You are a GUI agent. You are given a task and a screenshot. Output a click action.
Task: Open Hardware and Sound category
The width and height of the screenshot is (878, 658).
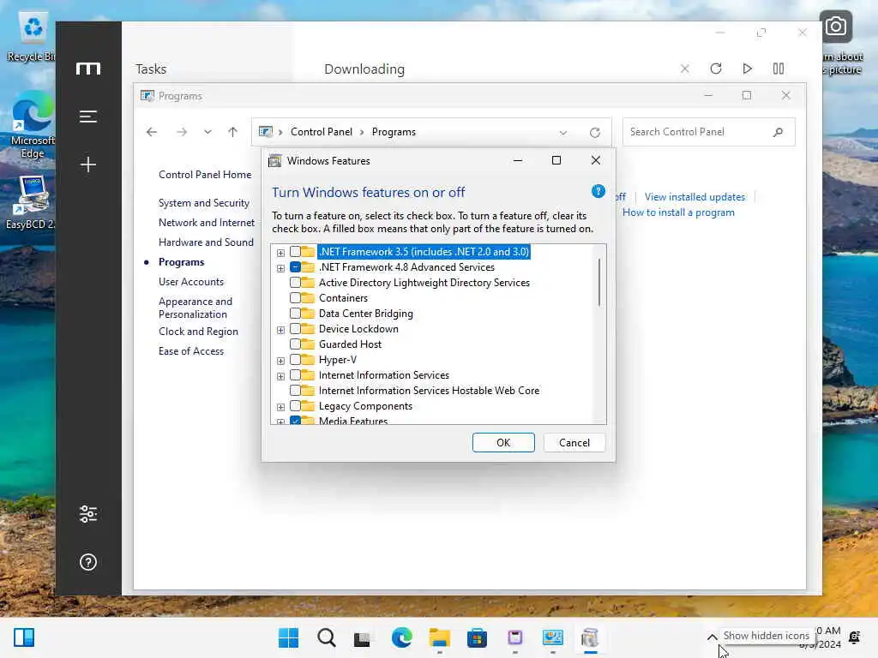pos(206,242)
